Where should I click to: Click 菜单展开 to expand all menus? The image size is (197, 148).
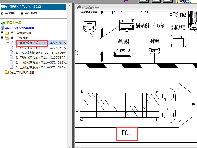(x=11, y=13)
